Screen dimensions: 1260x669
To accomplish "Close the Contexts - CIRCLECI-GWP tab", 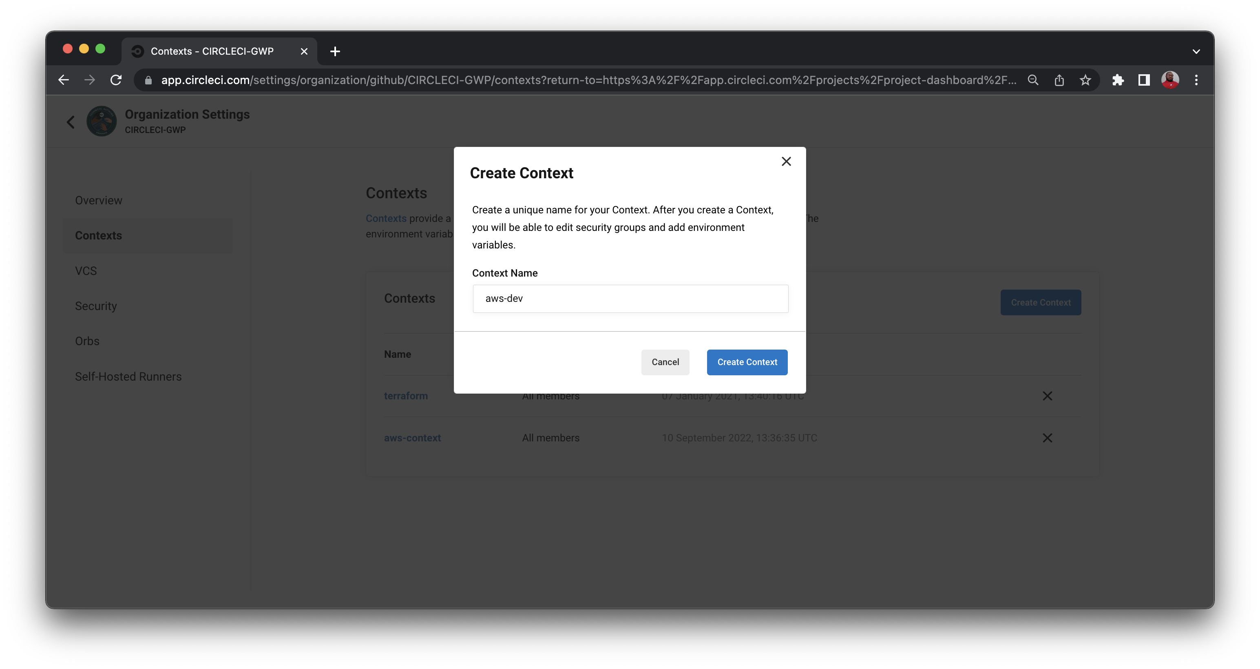I will (x=304, y=51).
